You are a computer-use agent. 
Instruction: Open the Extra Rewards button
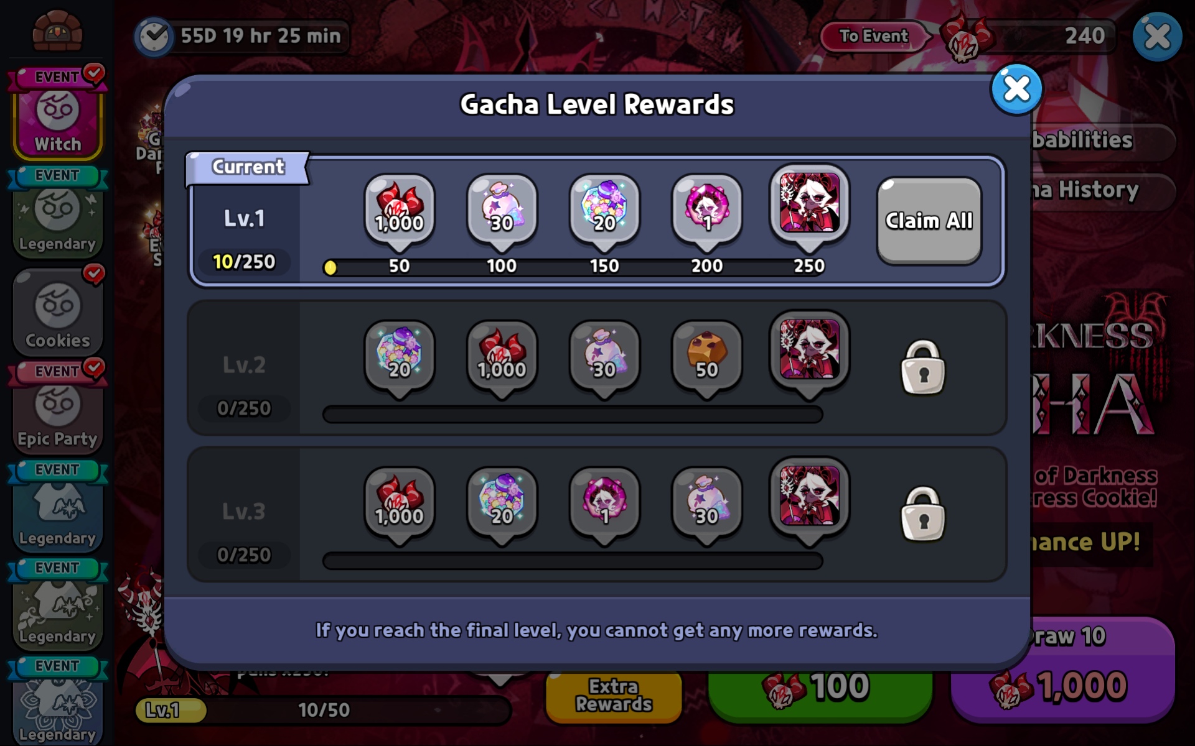(x=614, y=696)
